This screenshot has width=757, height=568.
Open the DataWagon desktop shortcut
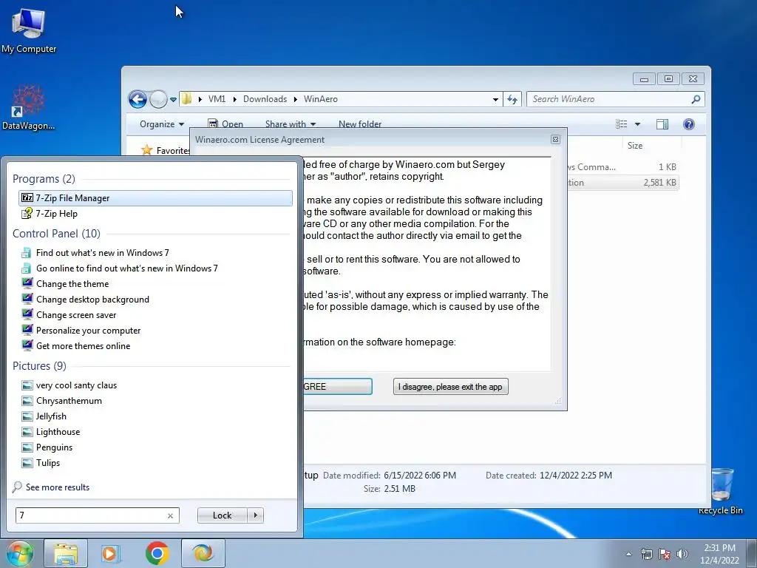coord(29,107)
